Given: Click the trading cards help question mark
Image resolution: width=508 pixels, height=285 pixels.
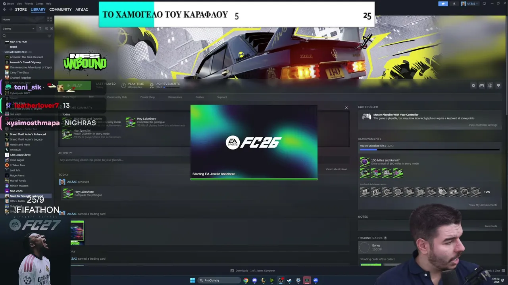Looking at the screenshot, I should pyautogui.click(x=385, y=238).
